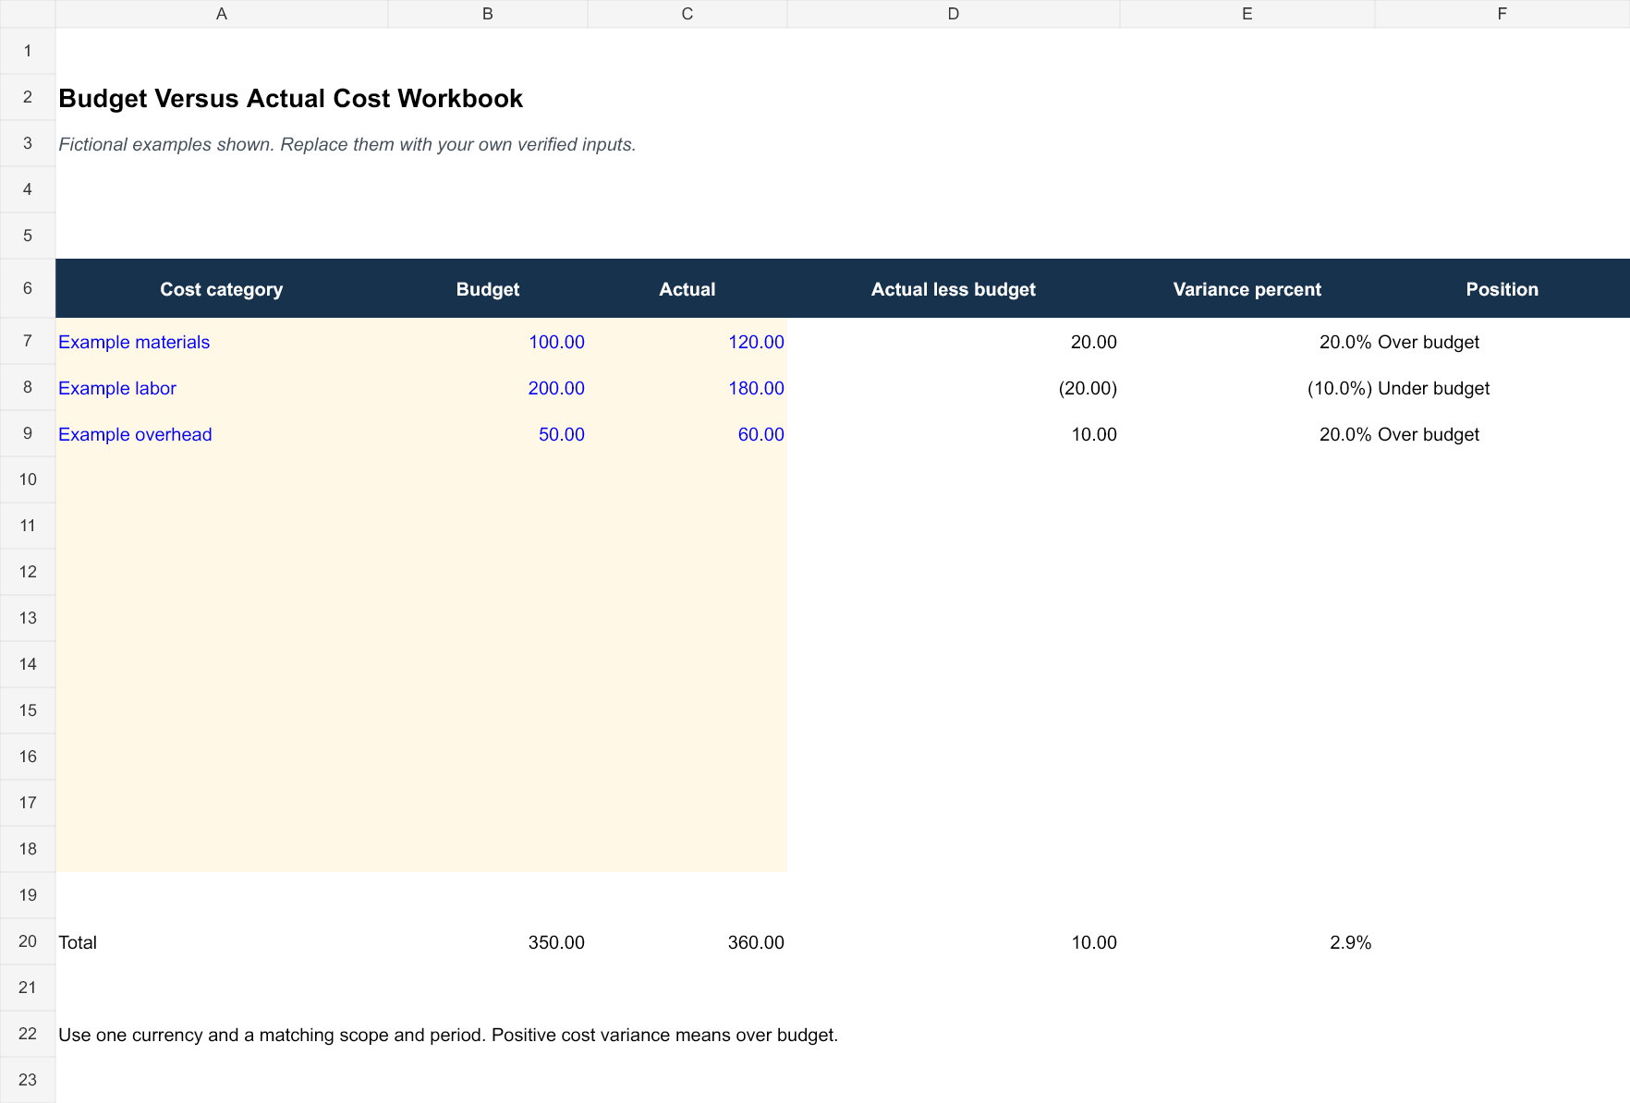This screenshot has width=1630, height=1103.
Task: Click the 'Budget' header cell
Action: [488, 288]
